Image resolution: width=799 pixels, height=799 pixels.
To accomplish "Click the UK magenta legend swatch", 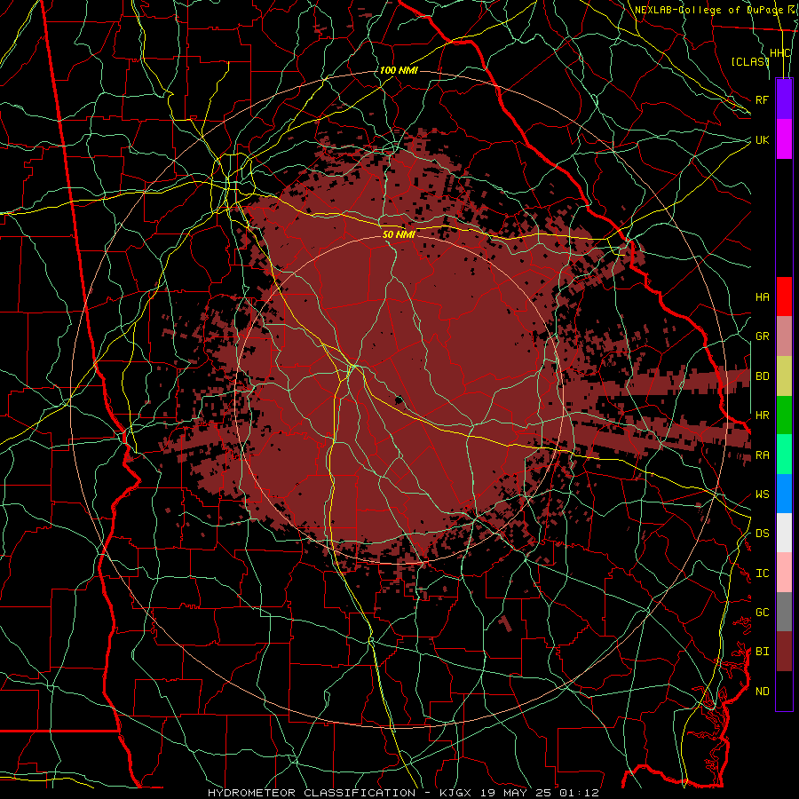I will coord(784,139).
